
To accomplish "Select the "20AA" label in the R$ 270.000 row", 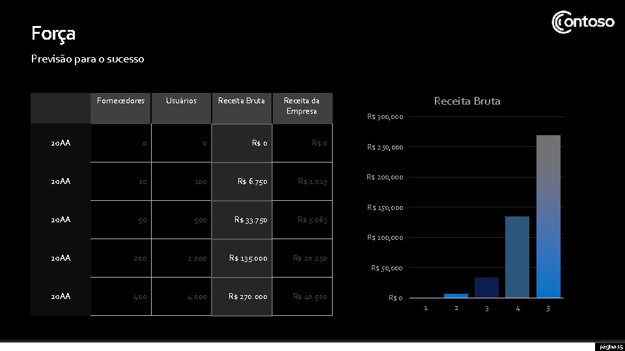I will 61,296.
